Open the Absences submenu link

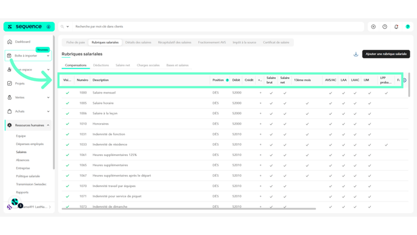(22, 160)
